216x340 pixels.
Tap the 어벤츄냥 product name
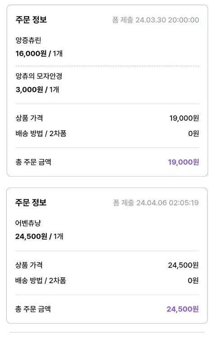(x=28, y=223)
